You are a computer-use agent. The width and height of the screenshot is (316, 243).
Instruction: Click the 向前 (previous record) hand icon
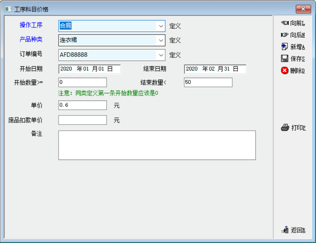285,23
